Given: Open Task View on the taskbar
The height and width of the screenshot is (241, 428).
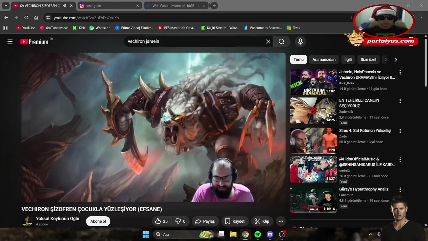Looking at the screenshot, I should pyautogui.click(x=221, y=234).
